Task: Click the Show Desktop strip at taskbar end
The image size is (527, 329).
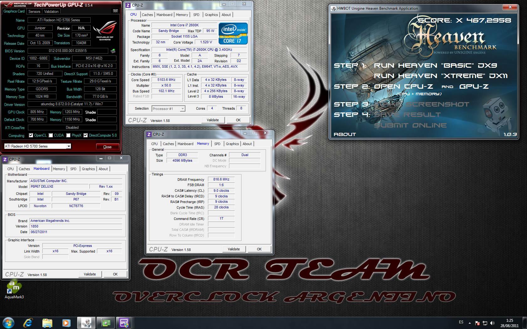Action: [x=524, y=322]
